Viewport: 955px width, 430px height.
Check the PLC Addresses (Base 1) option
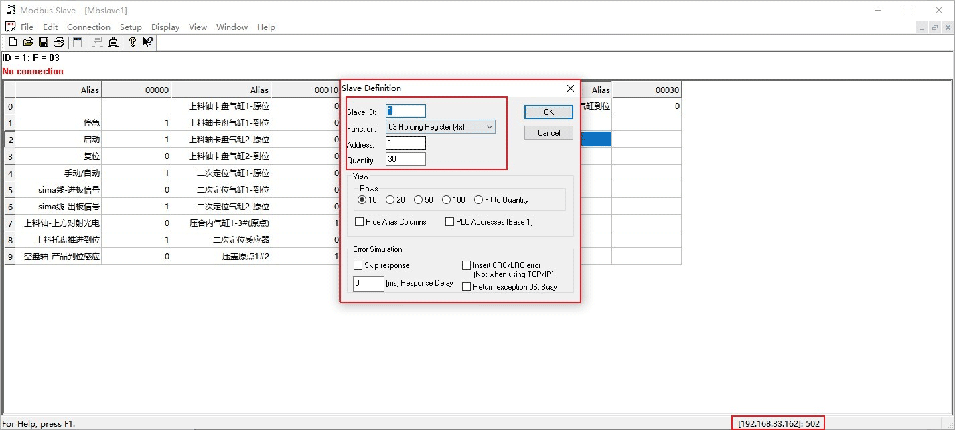pos(450,222)
